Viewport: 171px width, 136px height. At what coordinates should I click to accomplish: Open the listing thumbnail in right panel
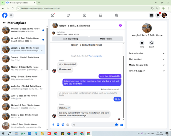pyautogui.click(x=147, y=28)
